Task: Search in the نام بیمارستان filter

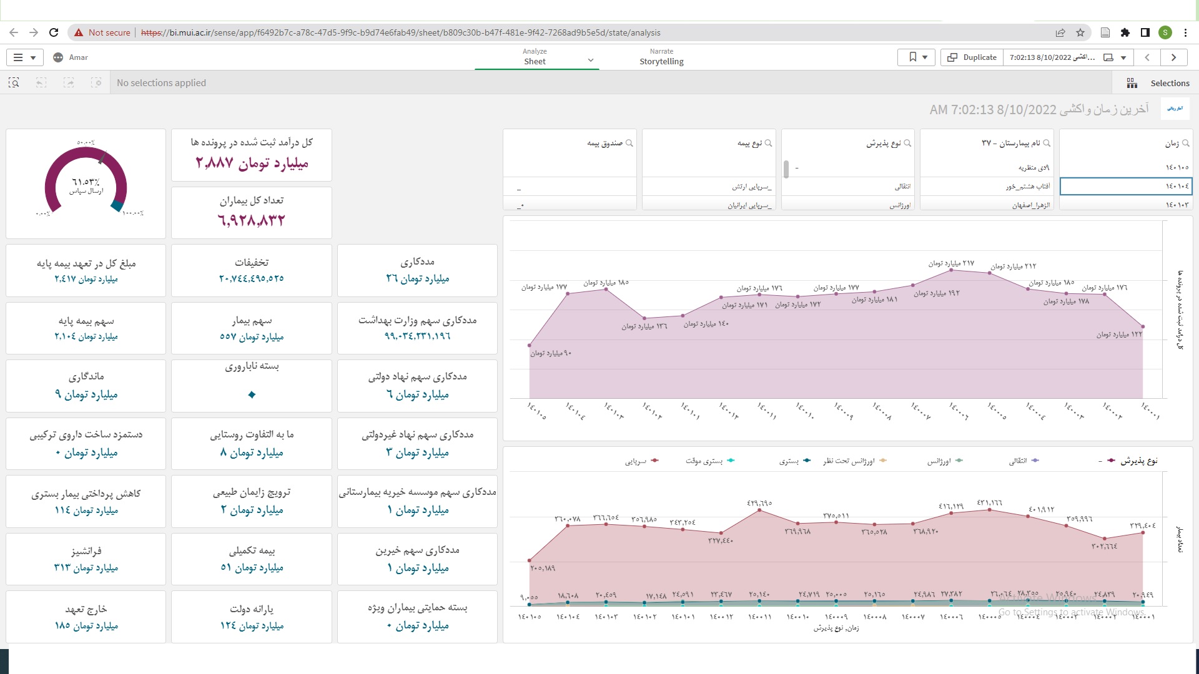Action: click(x=1047, y=144)
